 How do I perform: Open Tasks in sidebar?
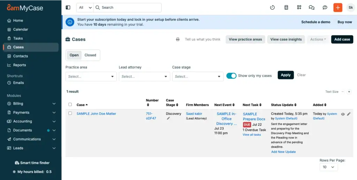click(31, 38)
